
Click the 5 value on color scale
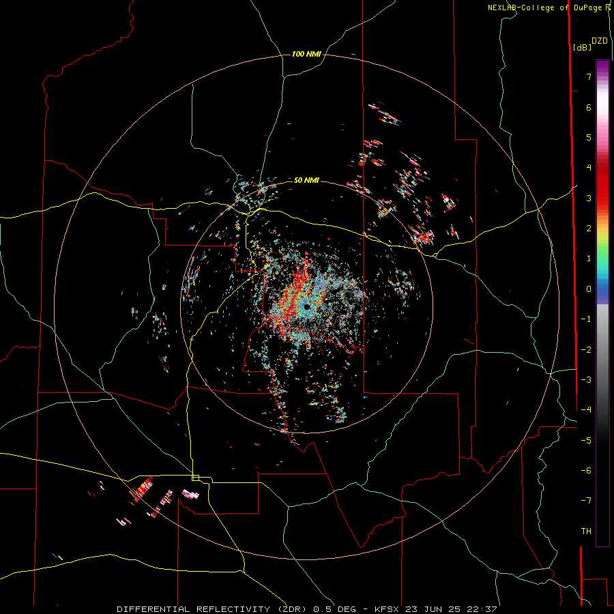click(589, 137)
